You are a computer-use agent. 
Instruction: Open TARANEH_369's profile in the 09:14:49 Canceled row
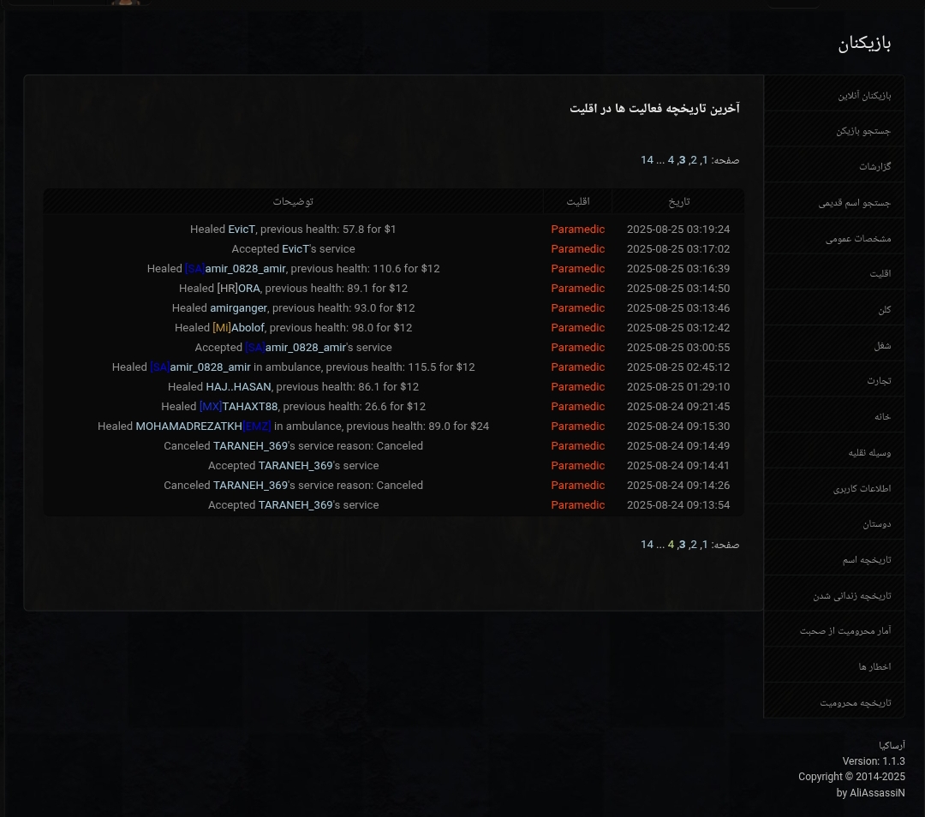pos(250,446)
